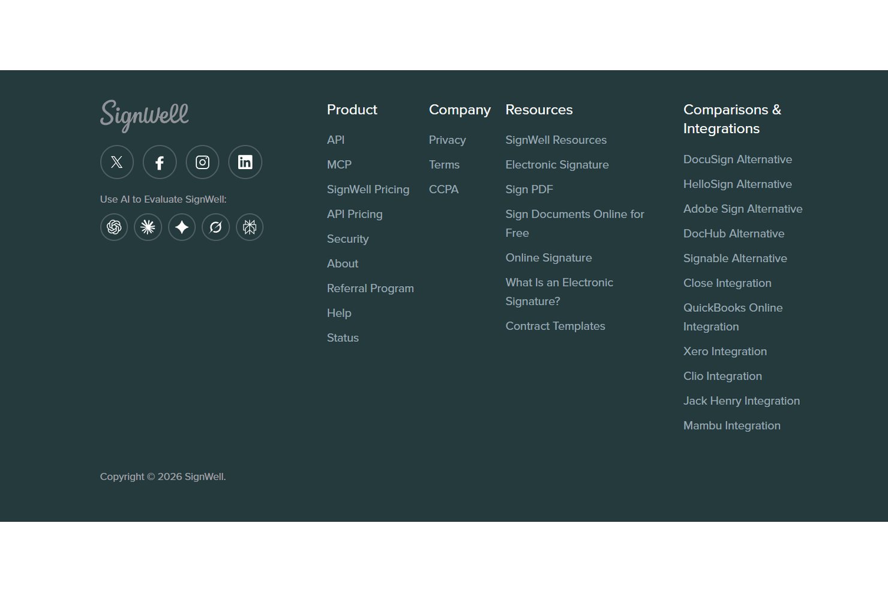View the QuickBooks Online Integration link
This screenshot has height=592, width=888.
coord(733,317)
